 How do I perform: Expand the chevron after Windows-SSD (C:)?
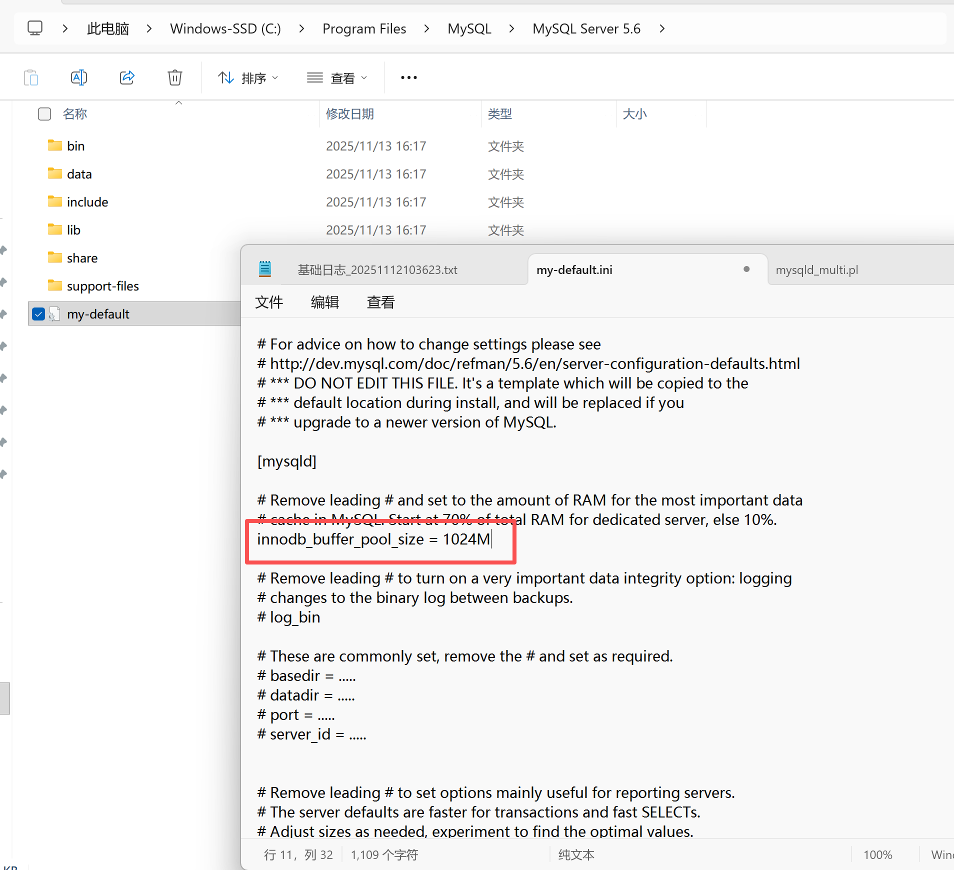click(149, 28)
